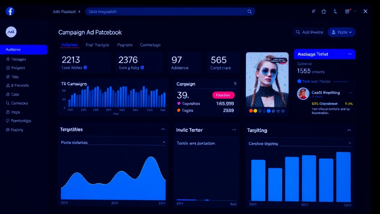Screen dimensions: 380x214
Task: Click the grid icon beside Palgeits
Action: click(x=8, y=68)
